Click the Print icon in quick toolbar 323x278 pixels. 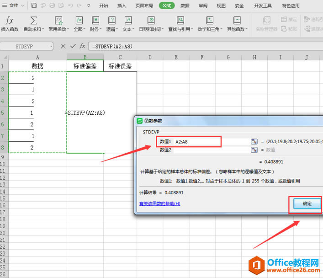(x=53, y=5)
